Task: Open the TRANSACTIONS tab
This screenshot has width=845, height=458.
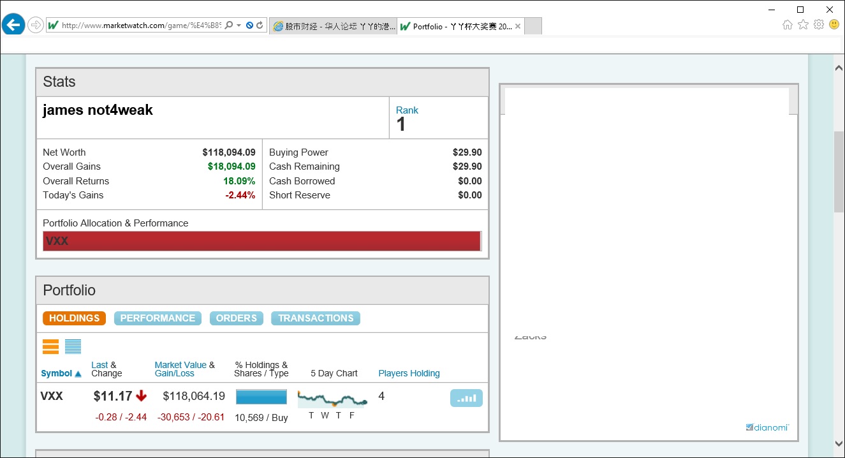Action: click(315, 318)
